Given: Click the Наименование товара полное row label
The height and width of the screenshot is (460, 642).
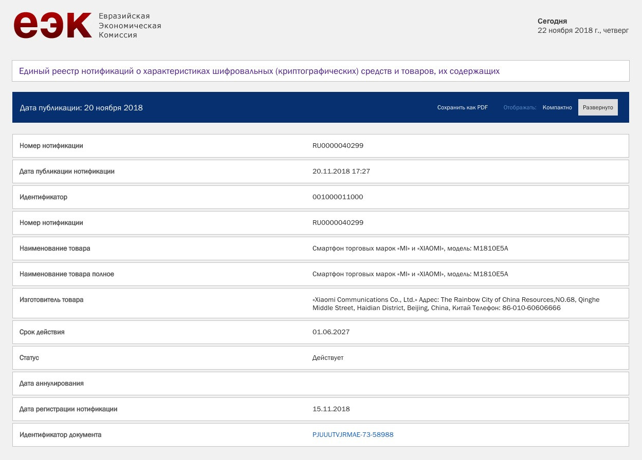Looking at the screenshot, I should click(67, 274).
